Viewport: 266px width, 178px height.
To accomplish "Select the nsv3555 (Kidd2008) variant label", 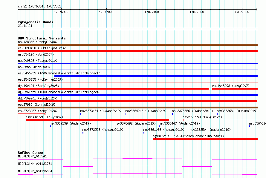I will point(34,67).
